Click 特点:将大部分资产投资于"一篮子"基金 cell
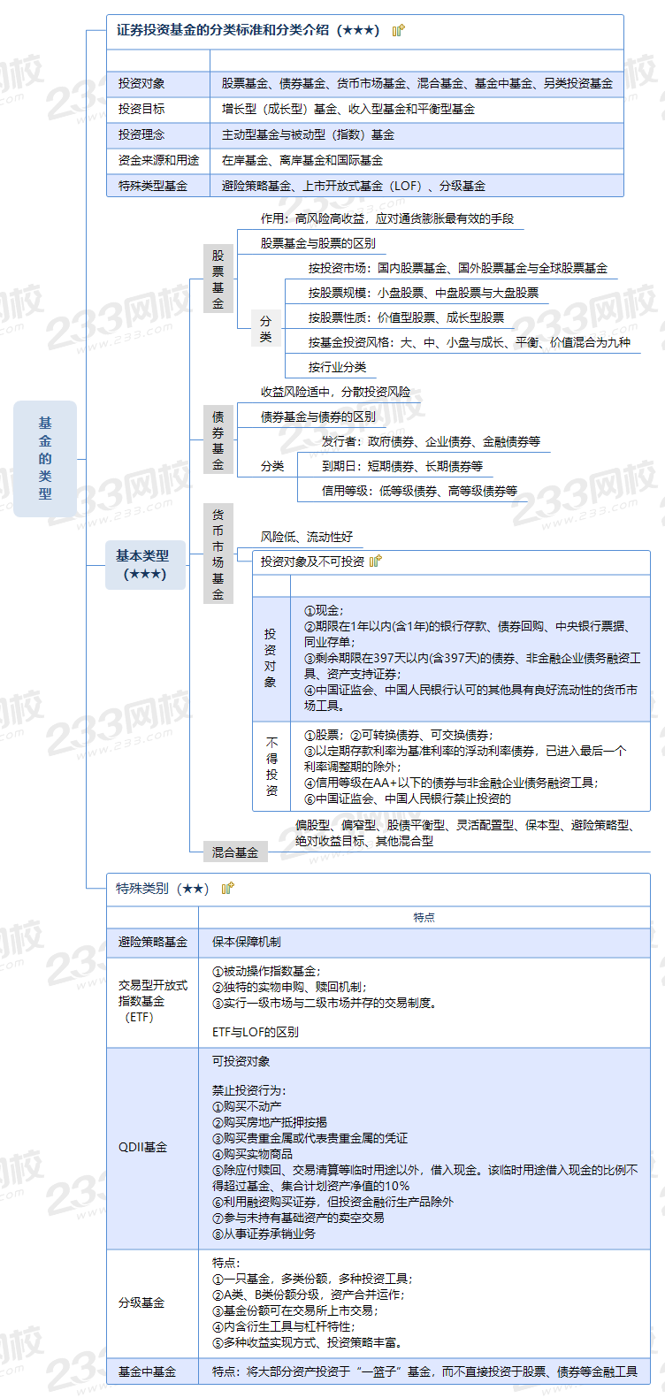 click(424, 1371)
